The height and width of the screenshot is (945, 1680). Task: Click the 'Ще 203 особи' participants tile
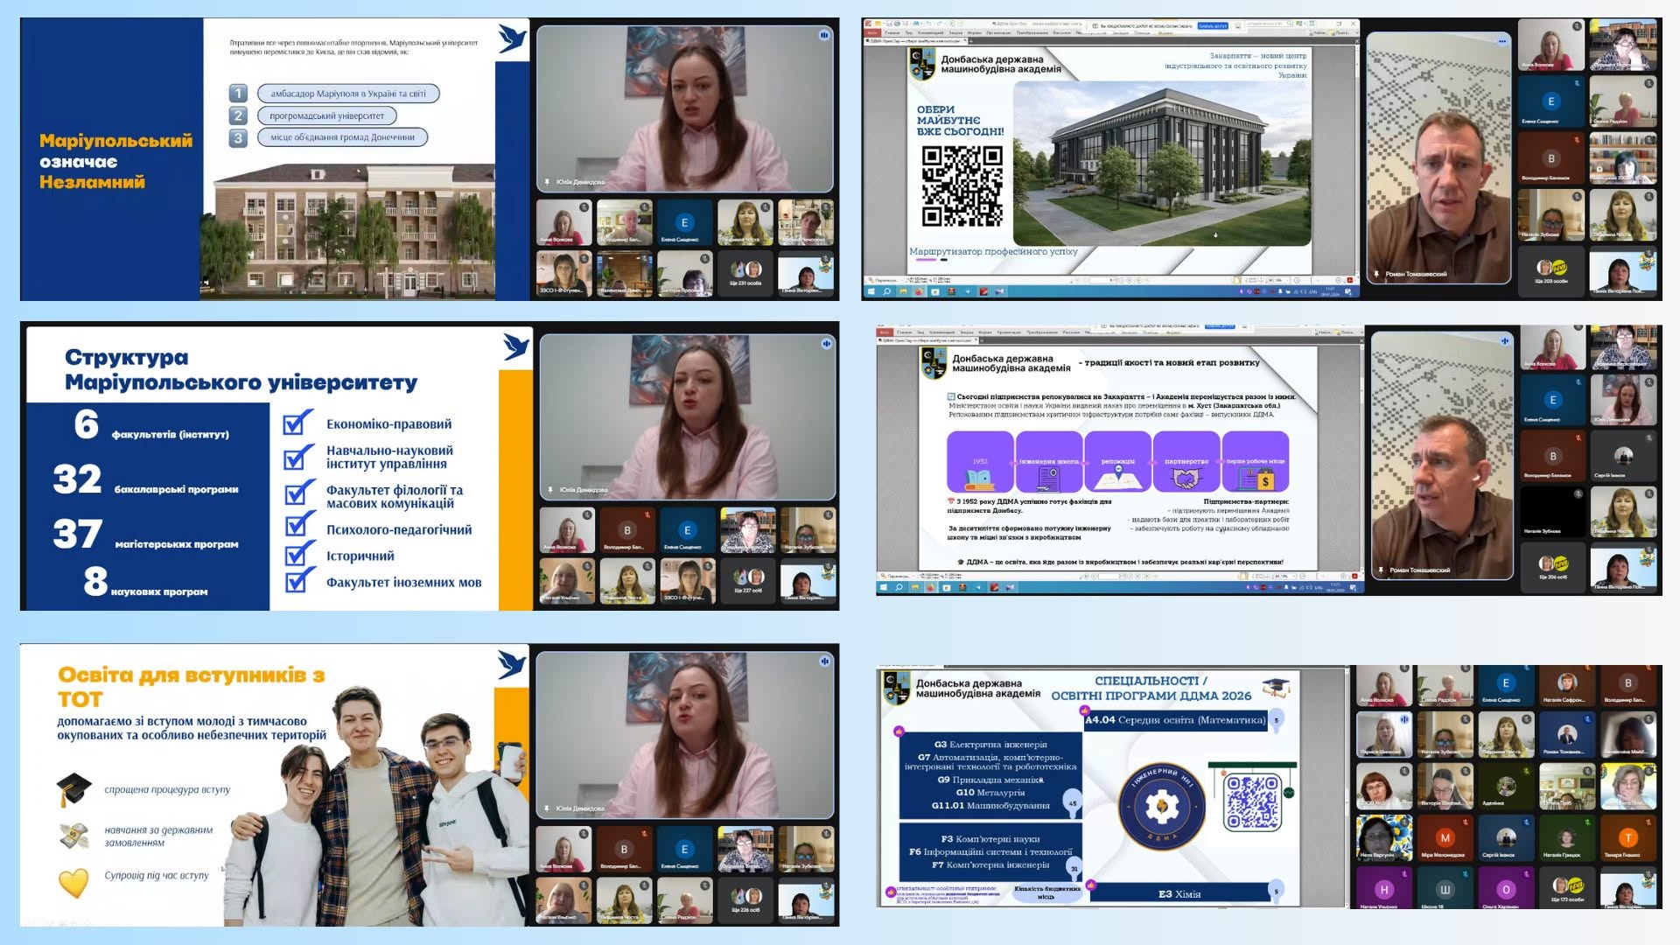point(1551,272)
